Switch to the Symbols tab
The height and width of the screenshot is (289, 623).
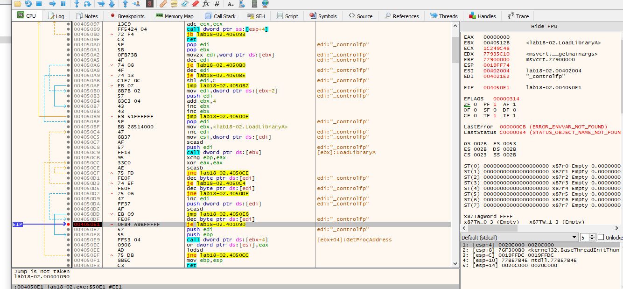click(323, 16)
